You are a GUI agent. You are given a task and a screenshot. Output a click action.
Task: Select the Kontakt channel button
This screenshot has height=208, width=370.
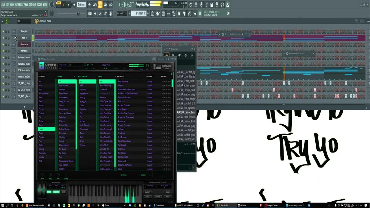[24, 51]
